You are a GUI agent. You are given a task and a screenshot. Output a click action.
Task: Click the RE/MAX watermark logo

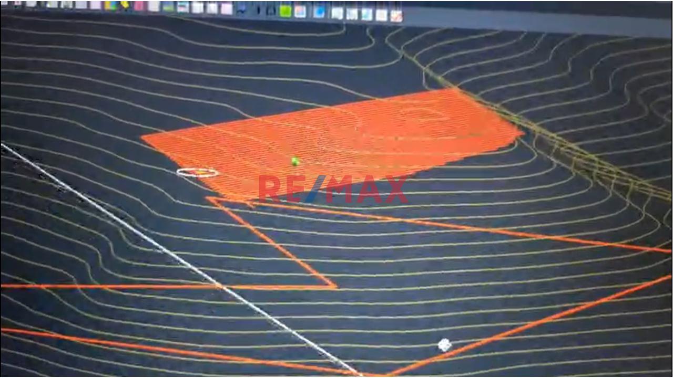coord(333,190)
